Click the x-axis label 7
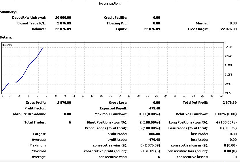This screenshot has height=162, width=240. [x=47, y=96]
